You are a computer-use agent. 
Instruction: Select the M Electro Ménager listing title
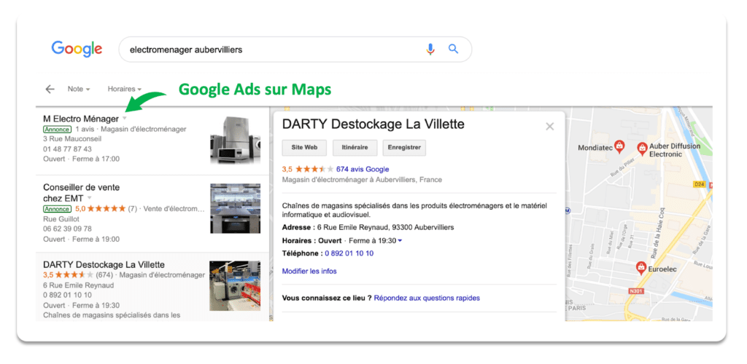[x=81, y=119]
